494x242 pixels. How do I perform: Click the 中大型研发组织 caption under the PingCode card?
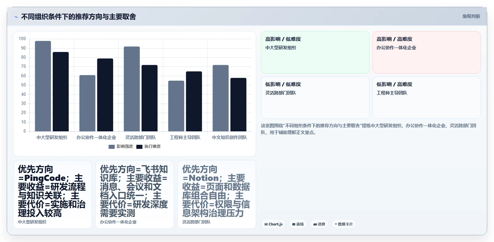(x=32, y=222)
